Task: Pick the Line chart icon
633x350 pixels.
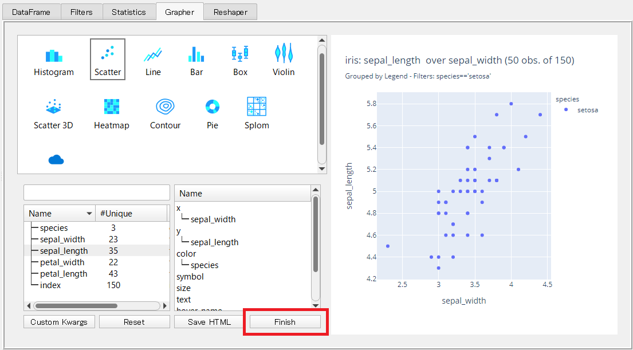Action: 153,55
